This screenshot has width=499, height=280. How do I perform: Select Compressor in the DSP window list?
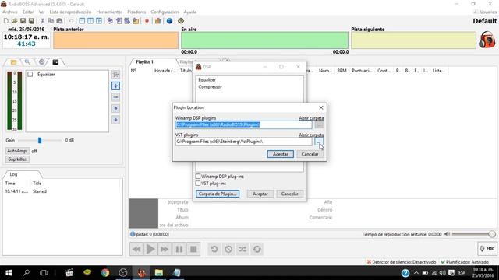pos(210,86)
